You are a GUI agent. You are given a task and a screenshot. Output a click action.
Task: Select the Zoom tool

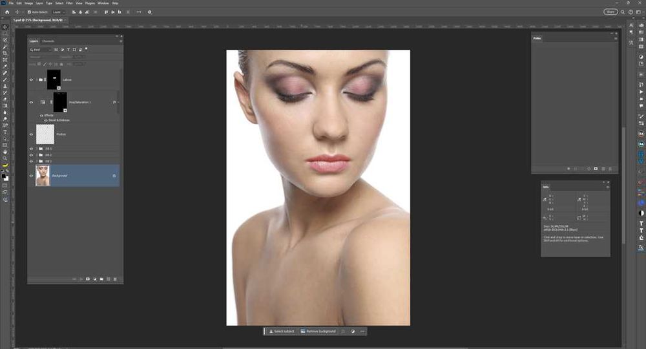point(5,158)
